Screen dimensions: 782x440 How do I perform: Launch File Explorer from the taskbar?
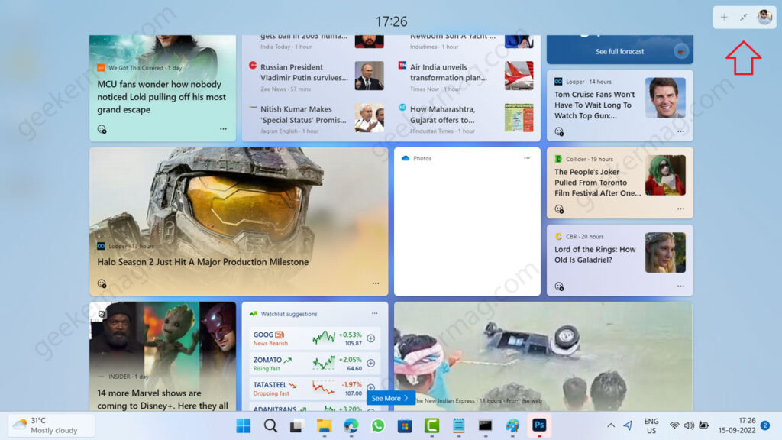324,425
